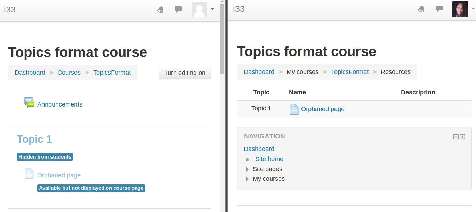Click Turn editing on button
This screenshot has width=476, height=212.
[185, 73]
